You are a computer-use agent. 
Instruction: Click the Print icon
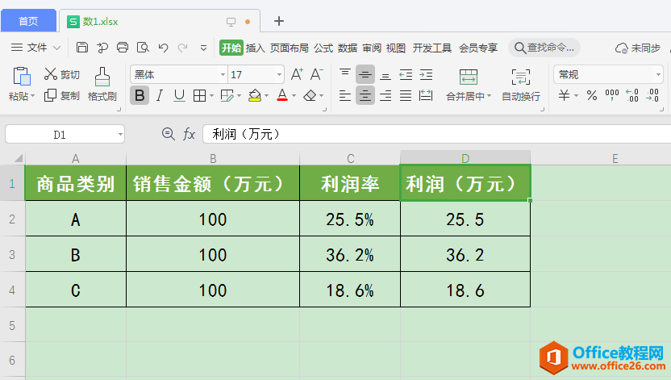click(x=123, y=47)
